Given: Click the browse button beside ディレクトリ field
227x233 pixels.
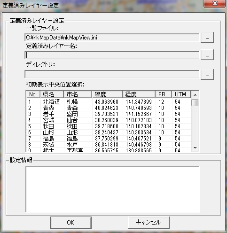Looking at the screenshot, I should [x=207, y=75].
